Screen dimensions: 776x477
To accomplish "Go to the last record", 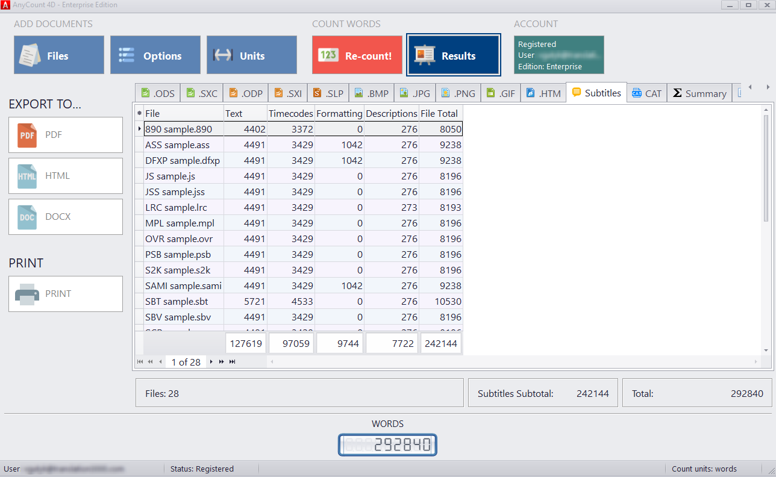I will coord(232,362).
